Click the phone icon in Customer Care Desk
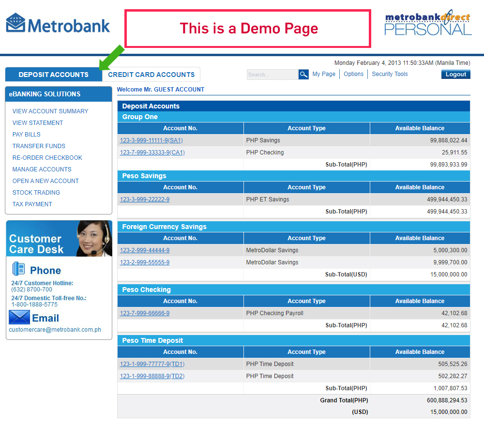This screenshot has height=428, width=484. click(18, 269)
